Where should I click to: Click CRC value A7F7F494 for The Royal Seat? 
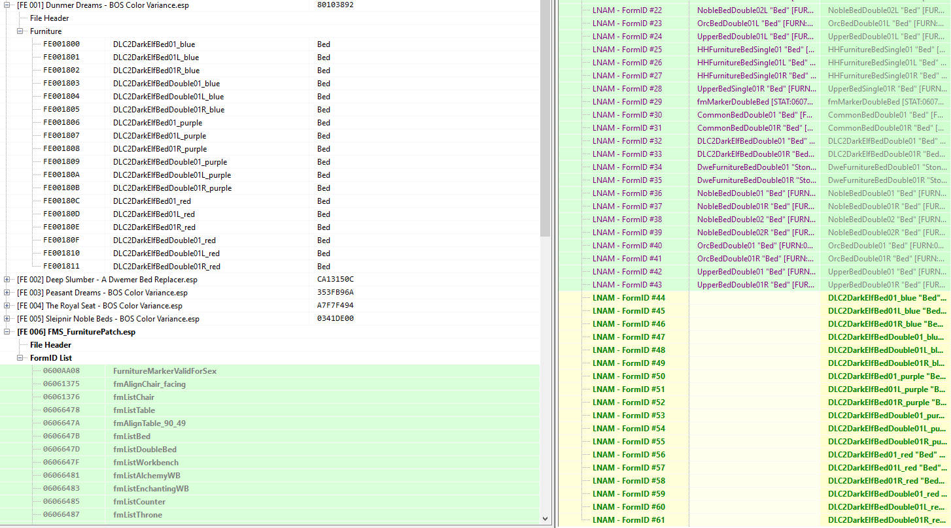(336, 306)
